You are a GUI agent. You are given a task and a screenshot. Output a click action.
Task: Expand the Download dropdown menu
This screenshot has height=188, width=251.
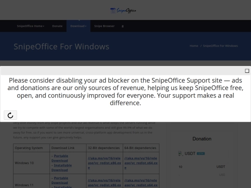pos(79,26)
